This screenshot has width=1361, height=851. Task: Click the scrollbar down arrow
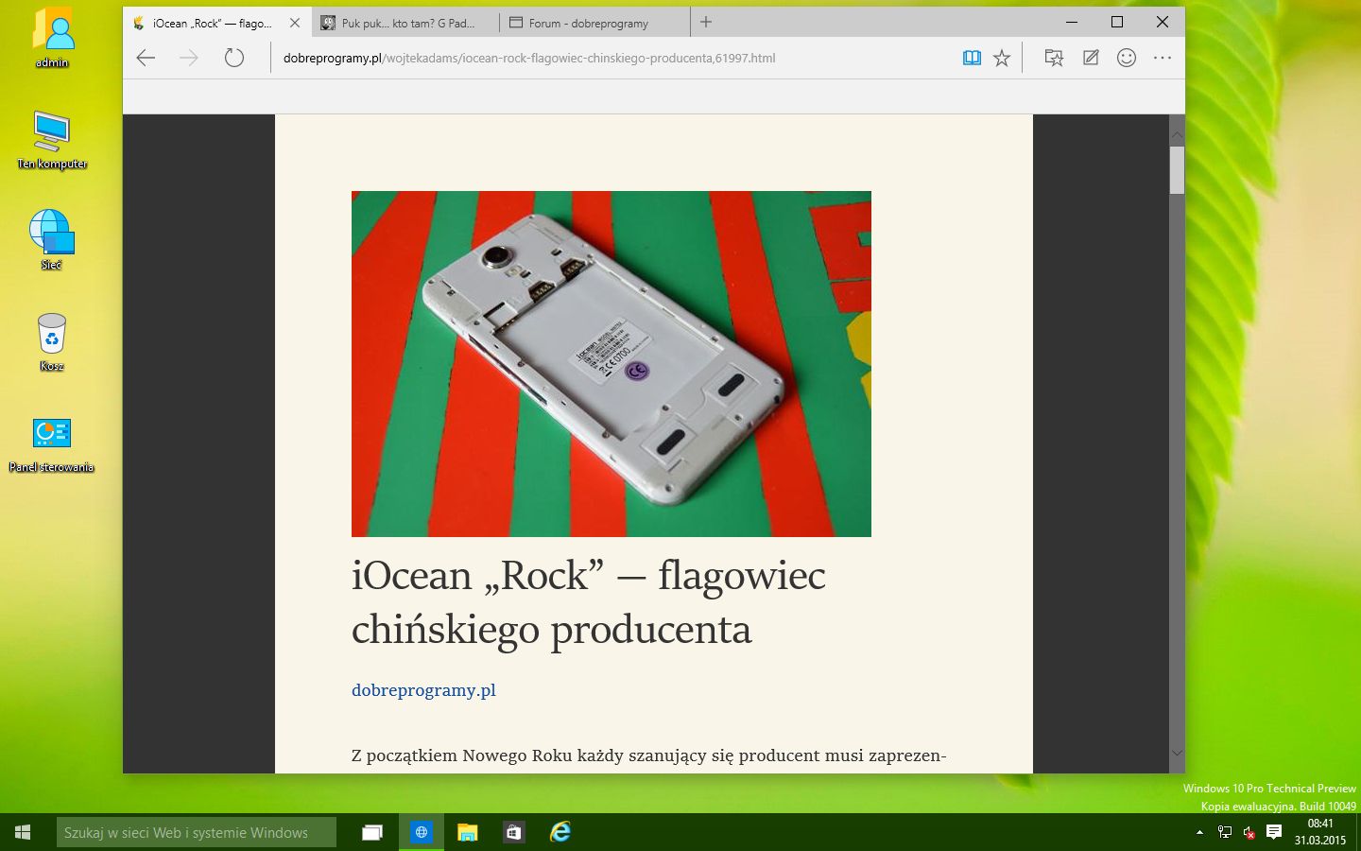(x=1177, y=753)
